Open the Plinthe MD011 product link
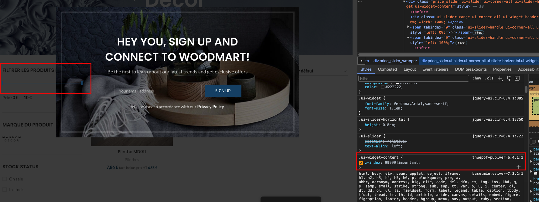The width and height of the screenshot is (539, 202). tap(132, 152)
